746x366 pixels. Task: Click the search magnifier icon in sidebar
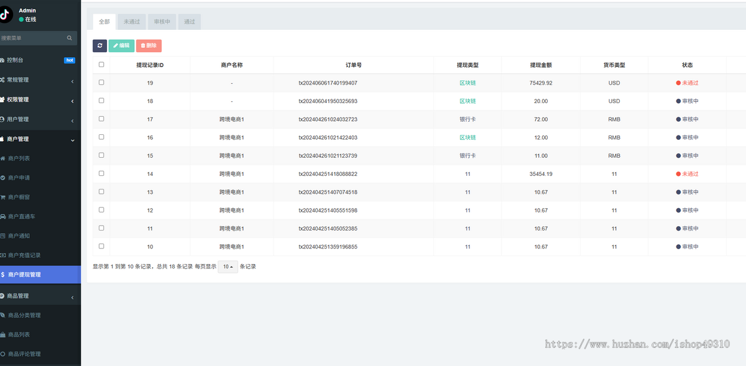click(x=70, y=38)
